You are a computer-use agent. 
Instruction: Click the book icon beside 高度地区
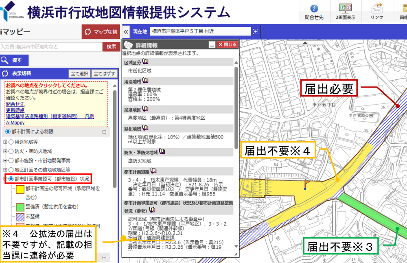click(145, 109)
